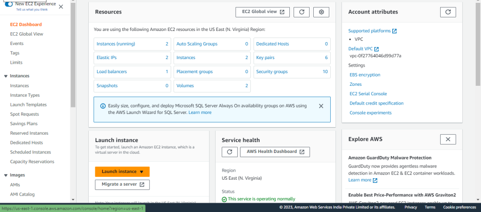
Task: Open EBS encryption setting
Action: click(x=365, y=75)
